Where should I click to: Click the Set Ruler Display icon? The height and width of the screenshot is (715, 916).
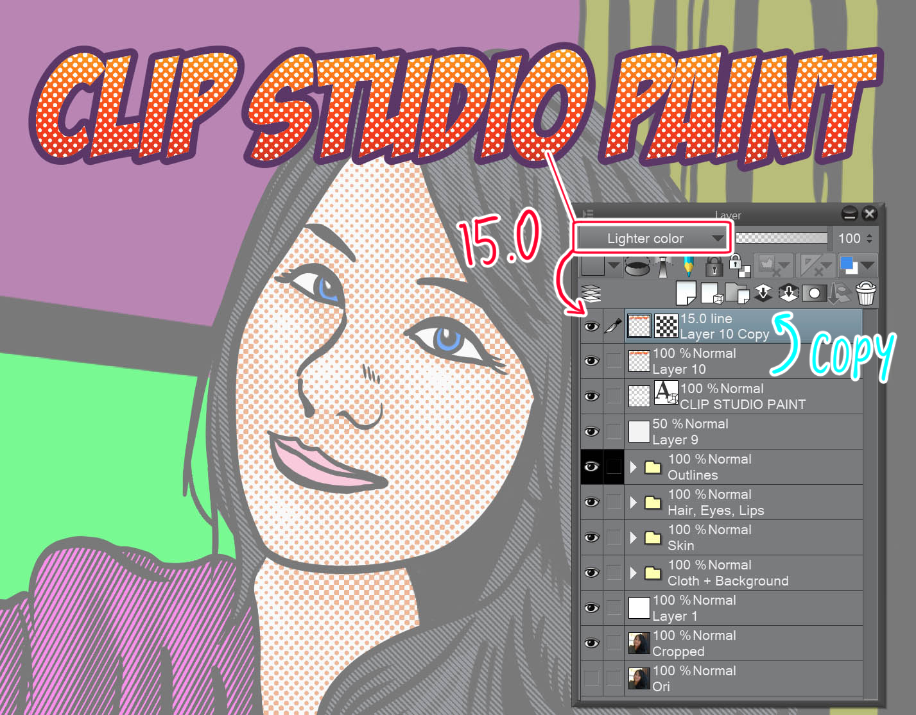point(811,265)
